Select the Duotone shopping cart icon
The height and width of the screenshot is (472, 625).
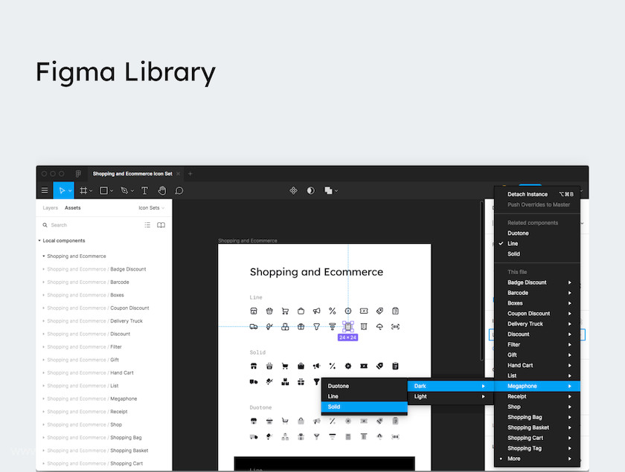coord(285,421)
